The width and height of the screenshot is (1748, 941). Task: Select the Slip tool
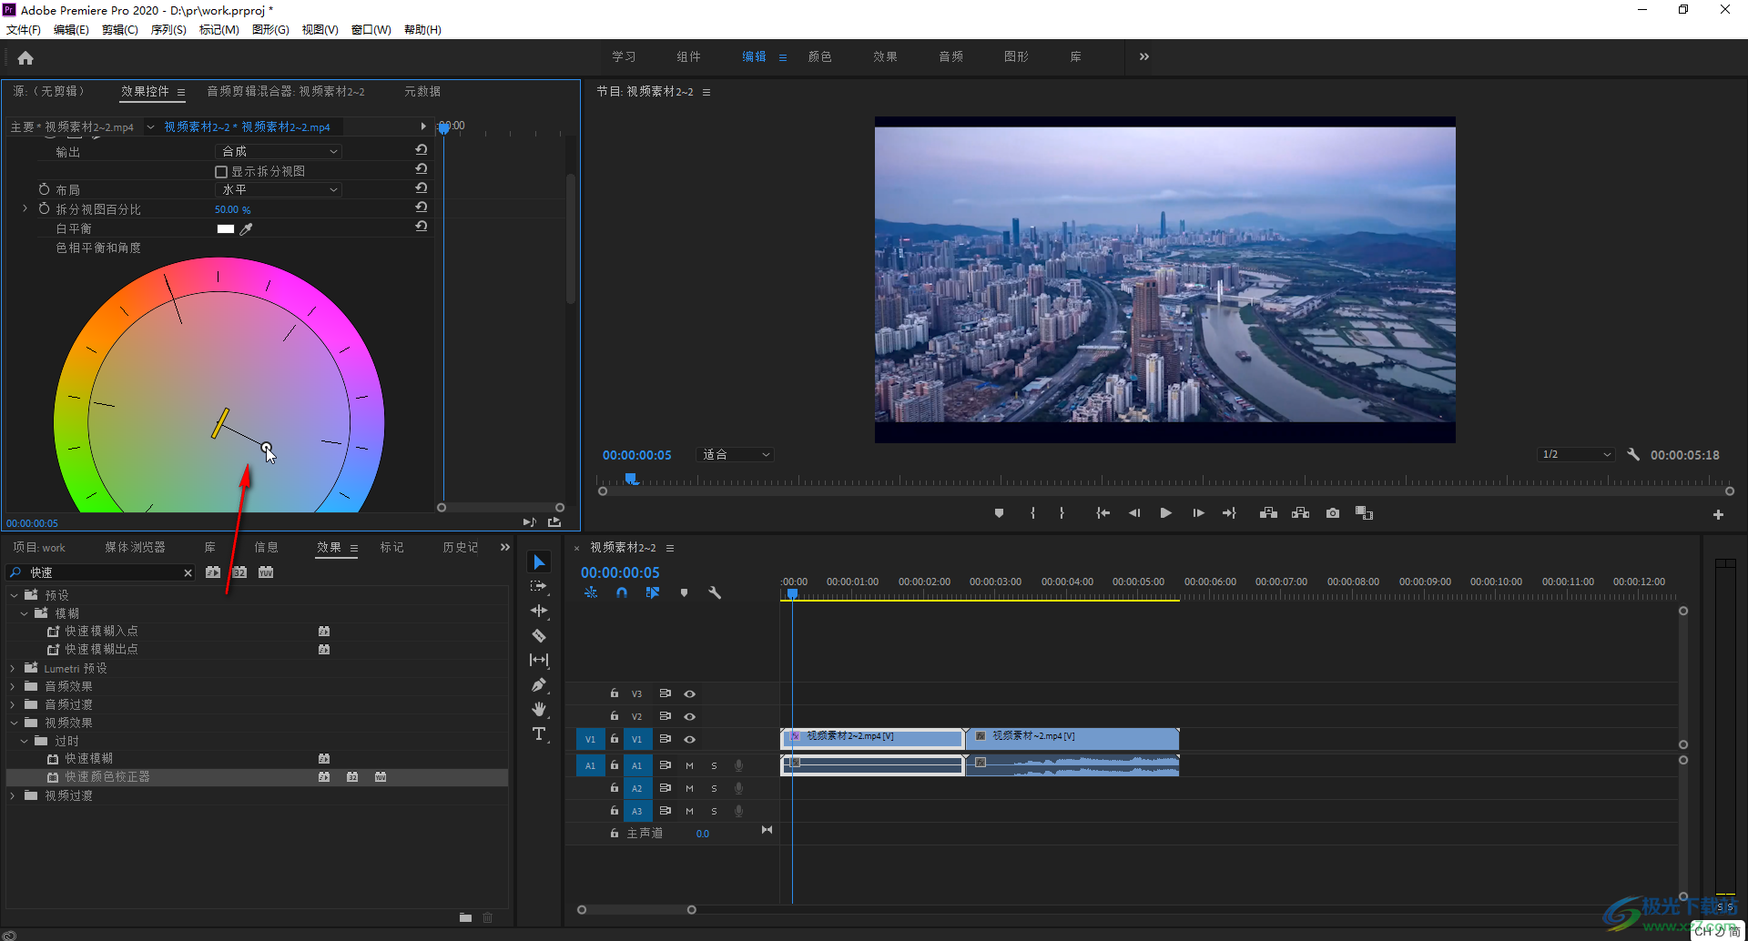click(539, 660)
